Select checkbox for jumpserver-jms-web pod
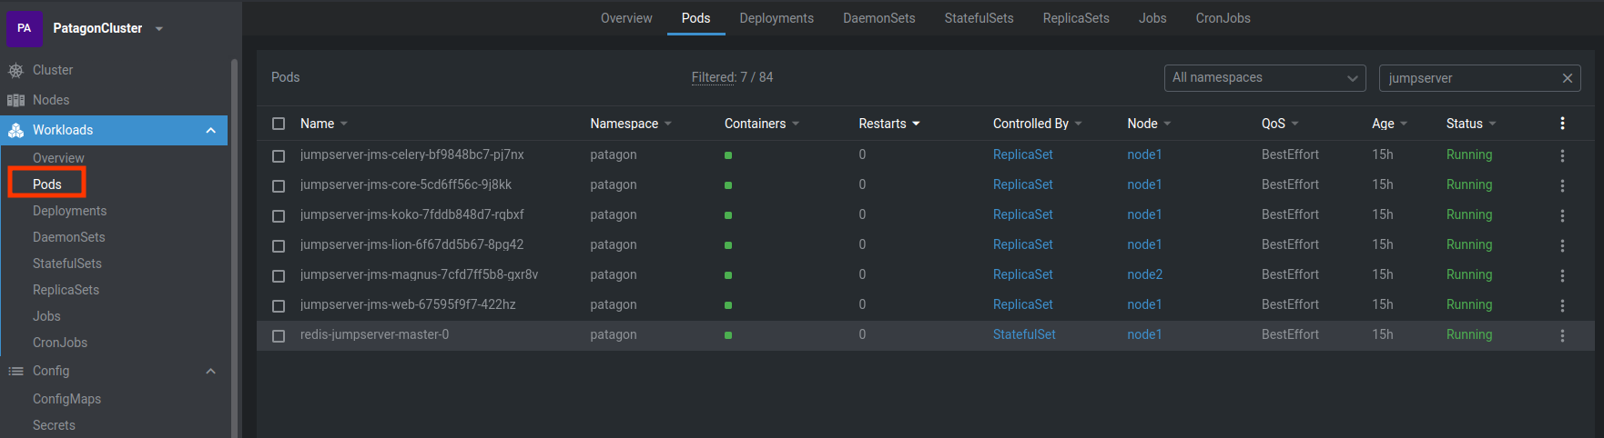The width and height of the screenshot is (1604, 438). [x=279, y=305]
